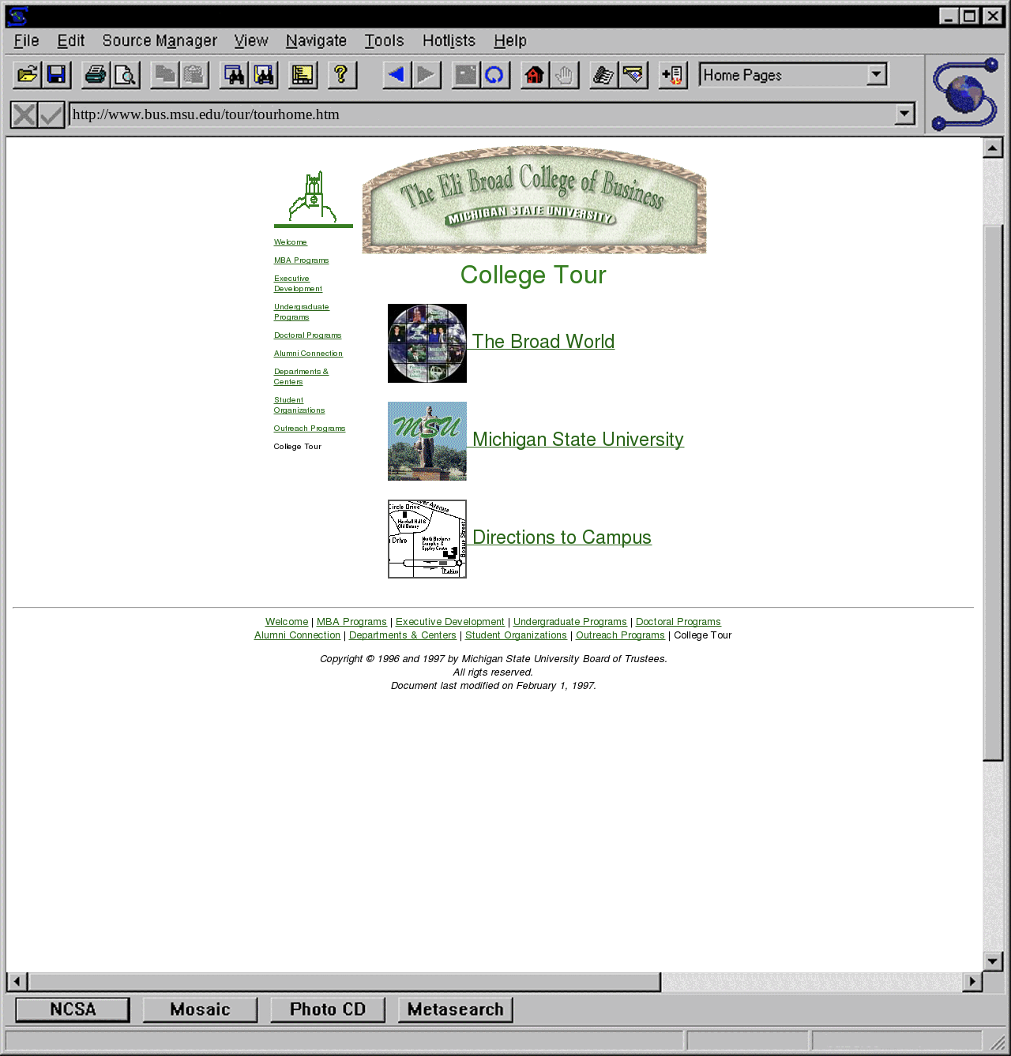1011x1056 pixels.
Task: Open the MBA Programs sidebar link
Action: (x=301, y=260)
